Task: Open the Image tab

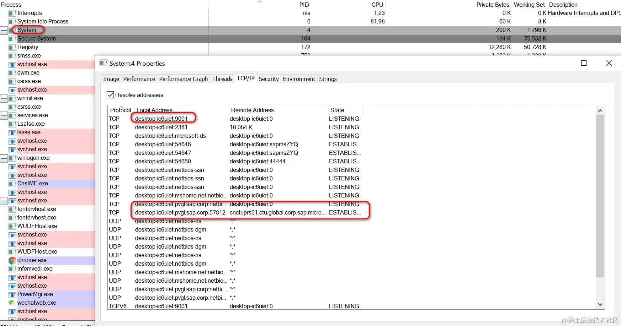Action: point(111,79)
